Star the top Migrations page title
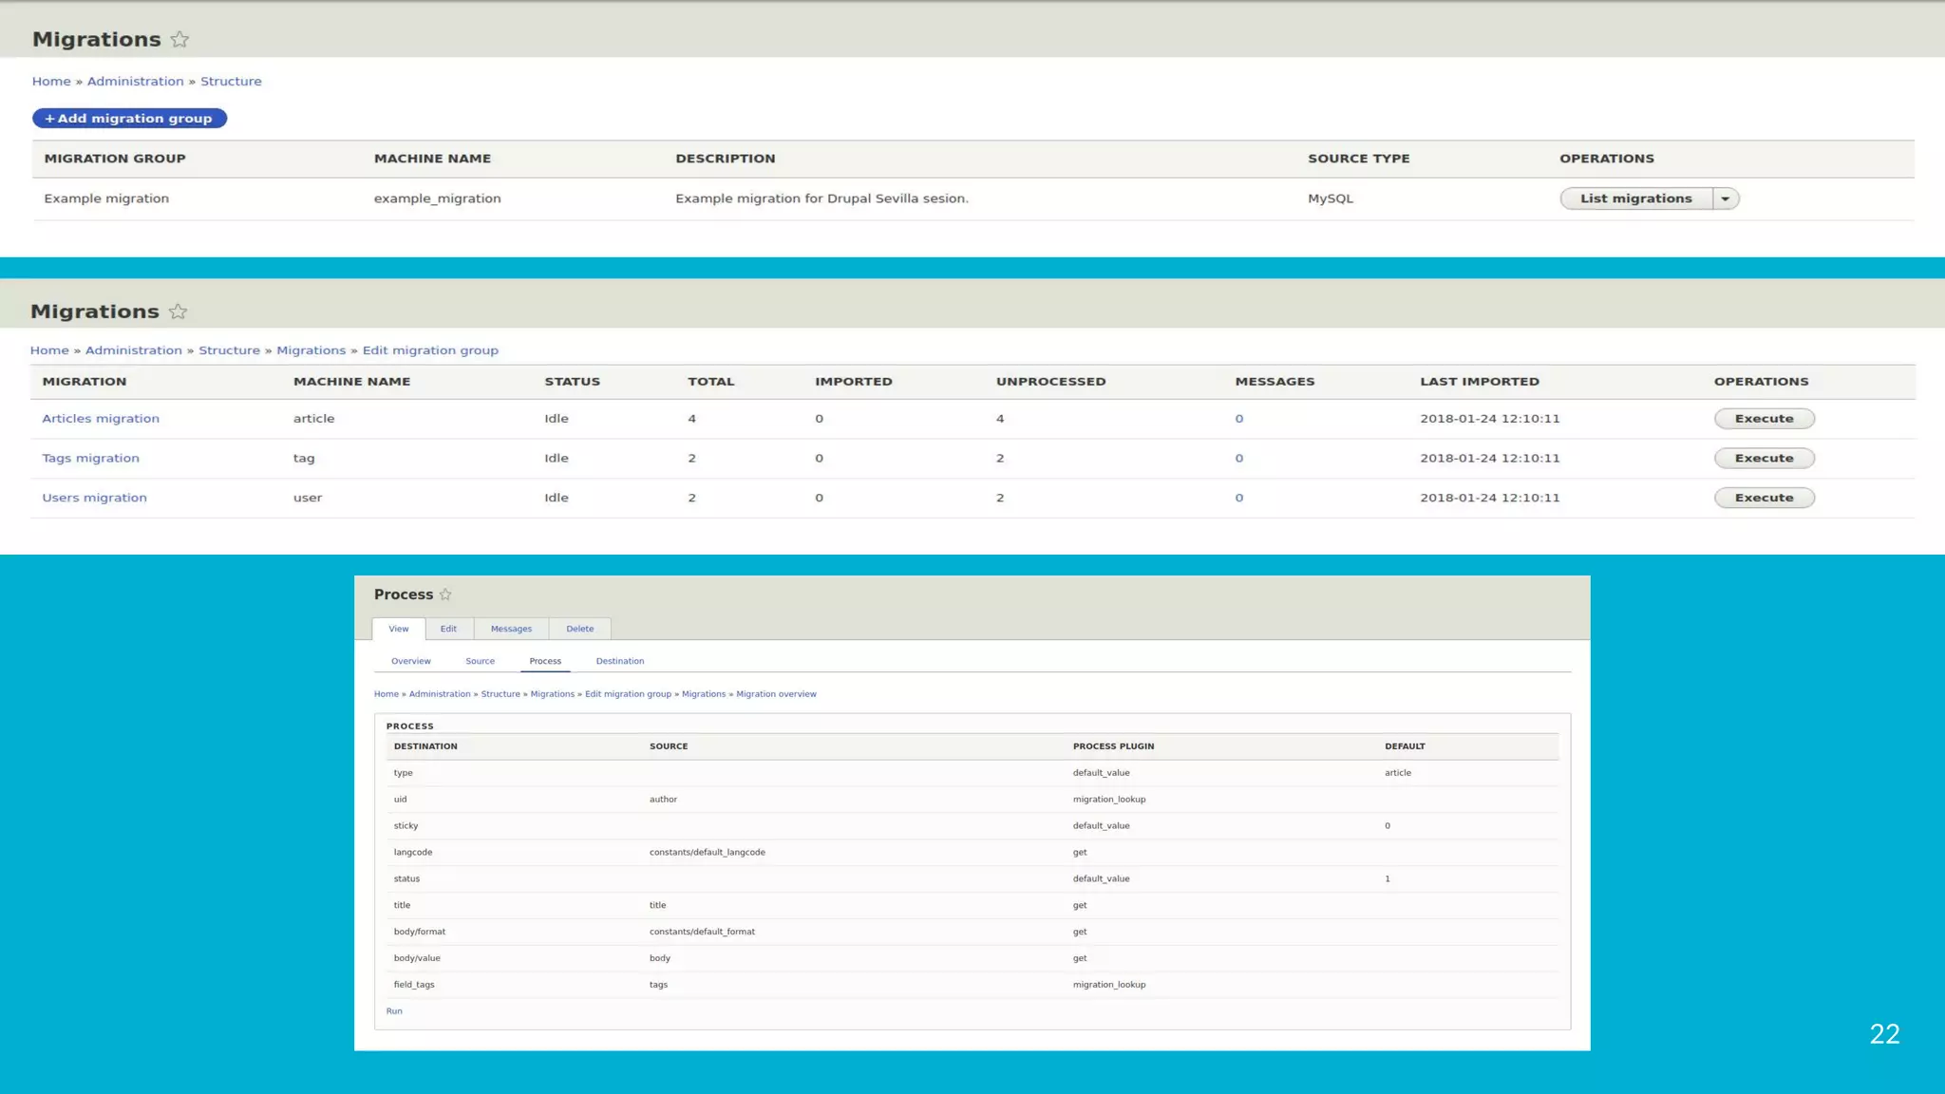 click(x=179, y=39)
